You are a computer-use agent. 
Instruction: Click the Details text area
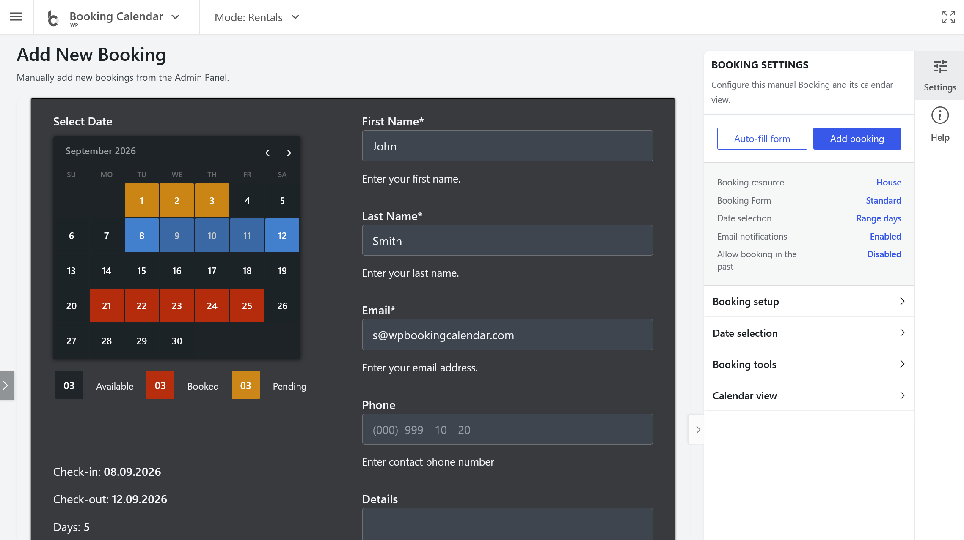(507, 524)
